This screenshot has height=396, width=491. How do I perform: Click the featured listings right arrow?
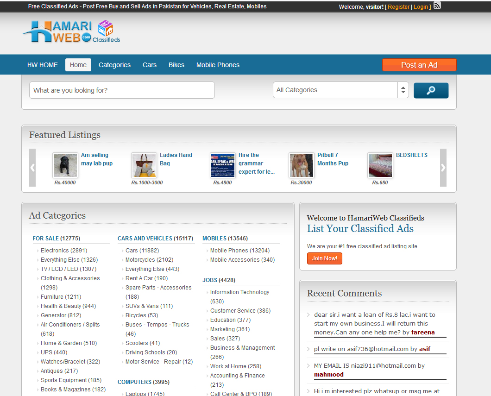pos(443,168)
